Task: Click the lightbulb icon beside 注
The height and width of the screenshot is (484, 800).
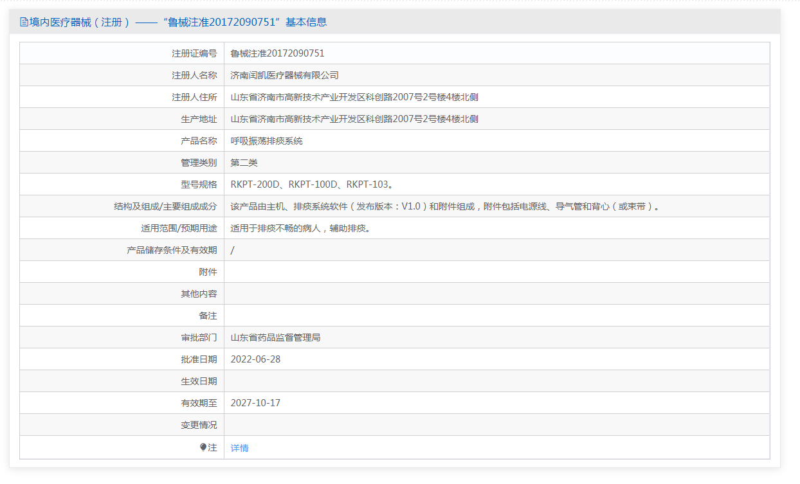Action: (x=203, y=447)
